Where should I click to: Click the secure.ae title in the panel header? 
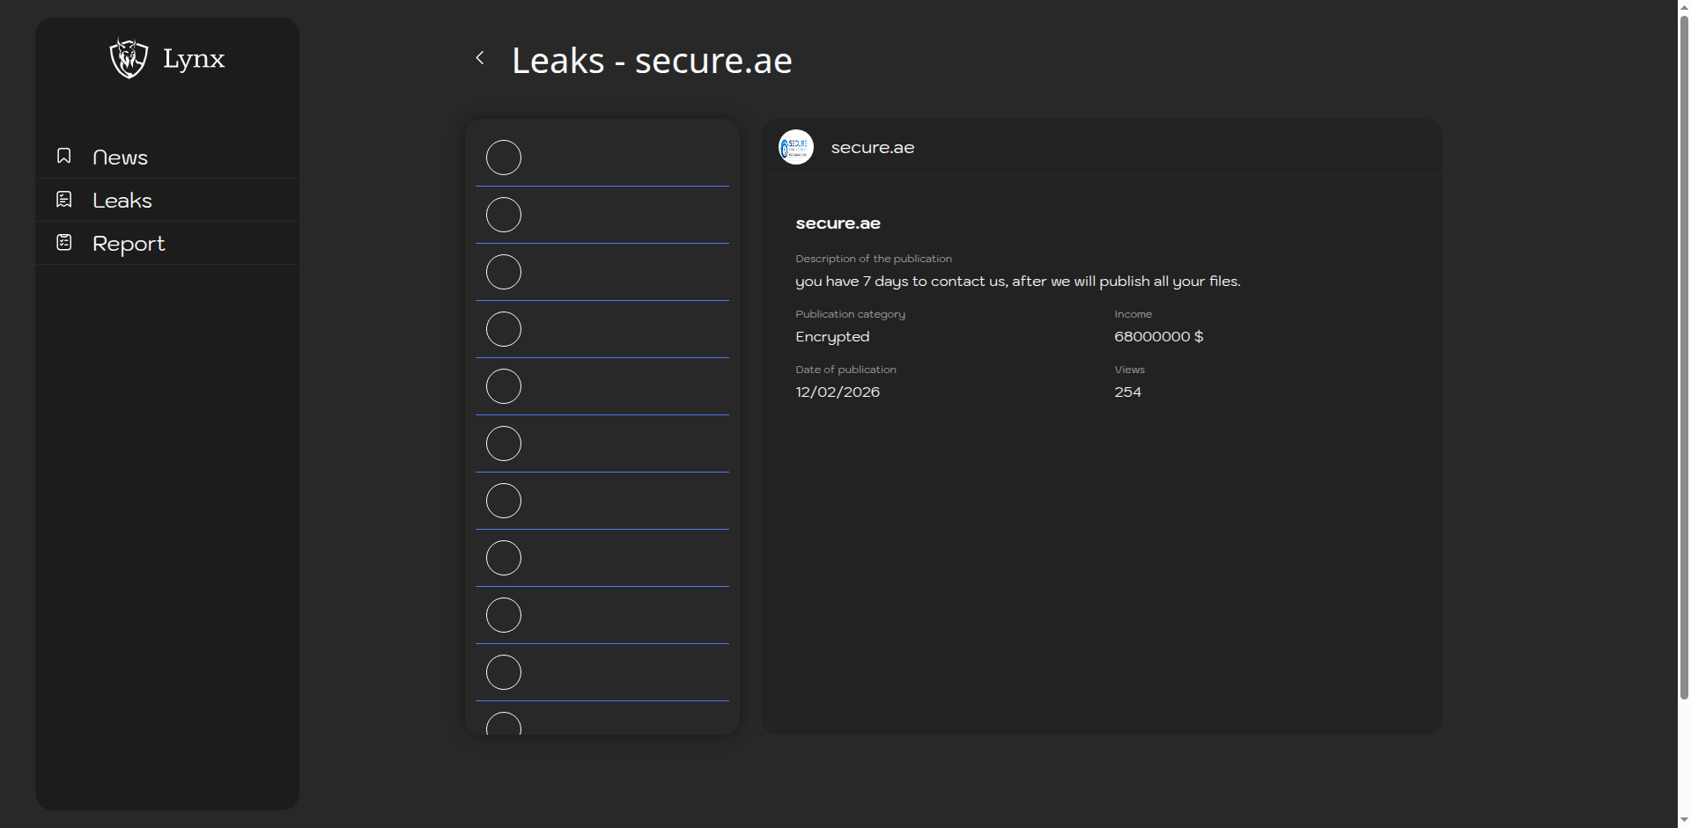pyautogui.click(x=872, y=148)
